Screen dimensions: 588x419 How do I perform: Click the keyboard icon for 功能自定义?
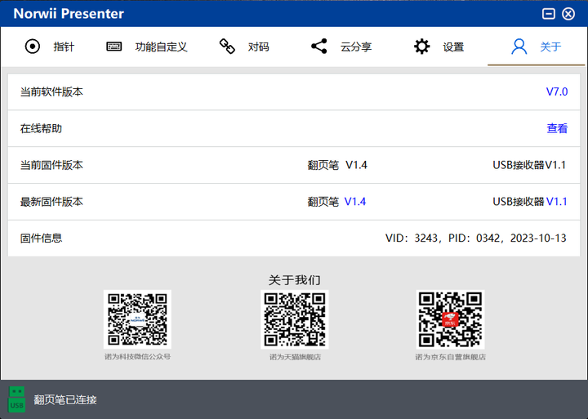coord(114,47)
